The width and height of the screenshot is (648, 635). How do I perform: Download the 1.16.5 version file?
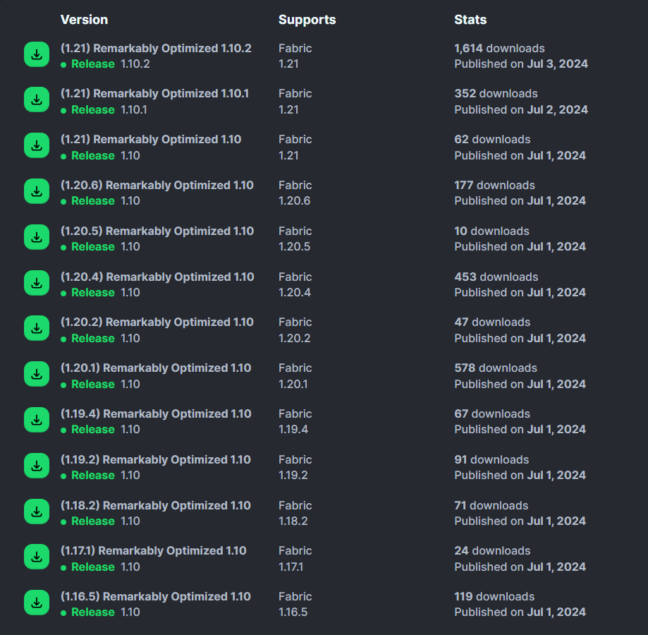[x=37, y=603]
